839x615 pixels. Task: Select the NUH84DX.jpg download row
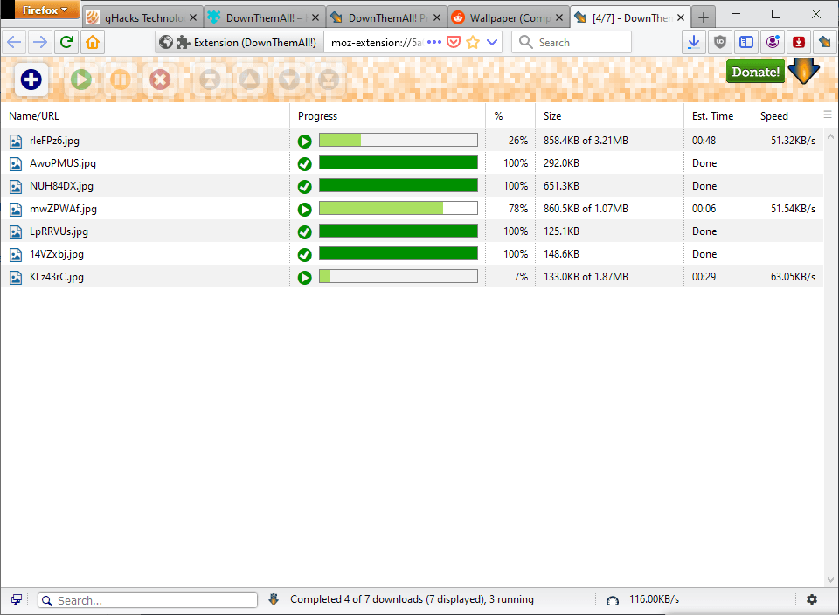pyautogui.click(x=412, y=186)
